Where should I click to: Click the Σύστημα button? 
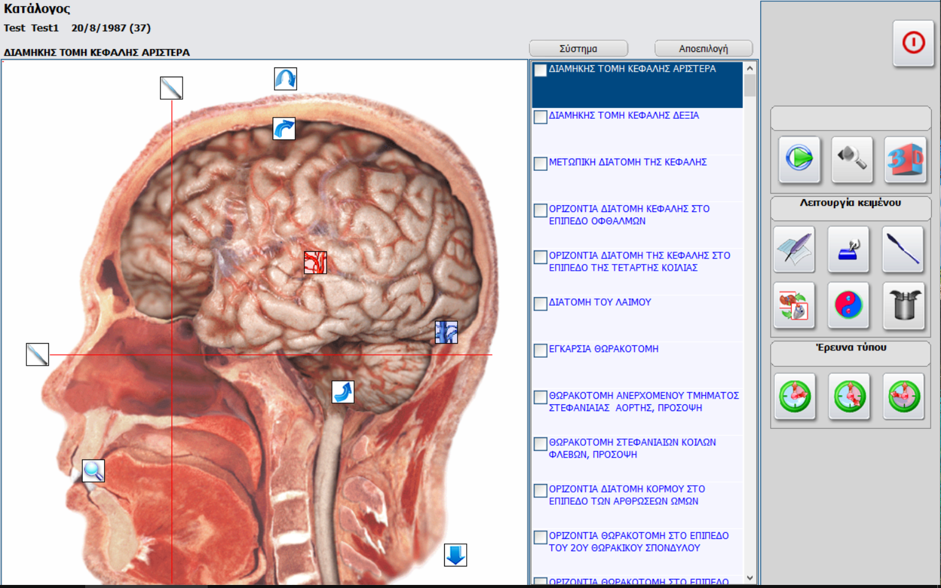tap(578, 48)
